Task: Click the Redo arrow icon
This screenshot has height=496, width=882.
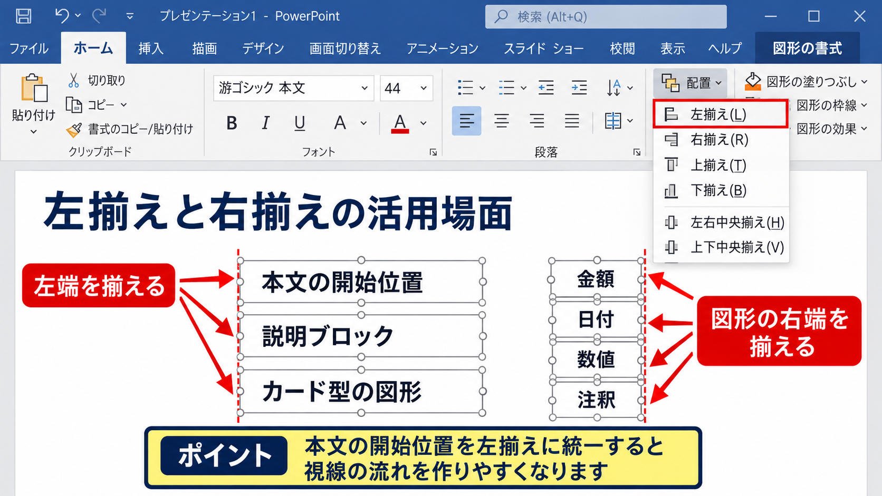Action: pos(99,16)
